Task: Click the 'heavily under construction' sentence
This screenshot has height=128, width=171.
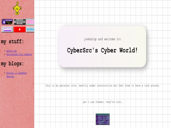Action: [102, 86]
